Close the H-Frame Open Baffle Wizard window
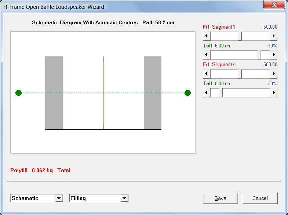Image resolution: width=288 pixels, height=215 pixels. [274, 5]
